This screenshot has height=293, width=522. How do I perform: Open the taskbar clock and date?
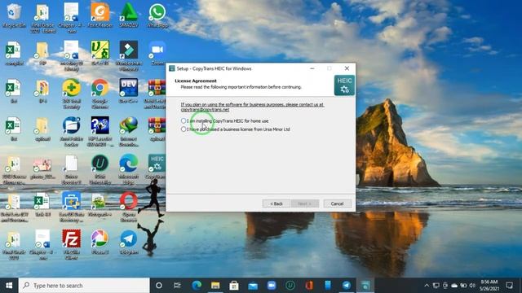tap(489, 286)
